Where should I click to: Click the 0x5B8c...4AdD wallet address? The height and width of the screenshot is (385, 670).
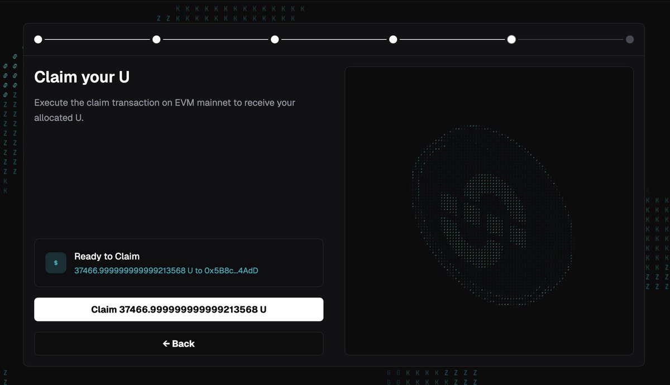pos(232,271)
